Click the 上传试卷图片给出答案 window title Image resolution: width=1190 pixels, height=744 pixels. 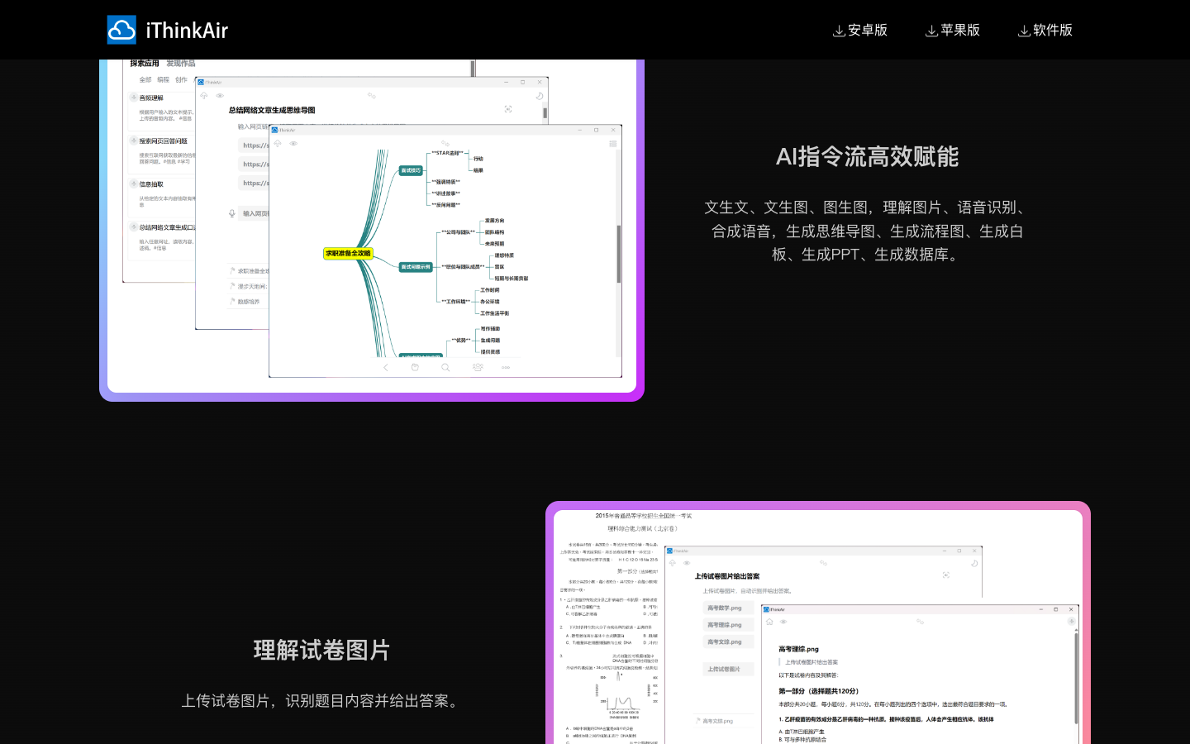727,576
